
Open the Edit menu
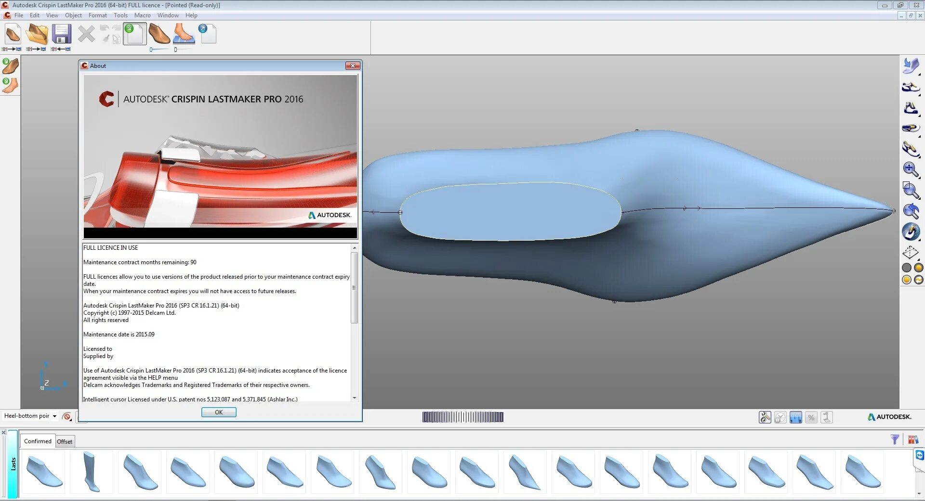[x=35, y=15]
